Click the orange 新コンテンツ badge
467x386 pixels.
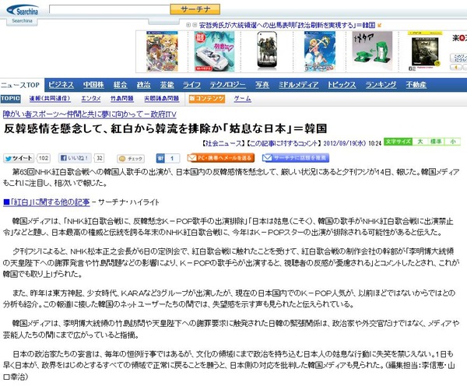tap(207, 99)
